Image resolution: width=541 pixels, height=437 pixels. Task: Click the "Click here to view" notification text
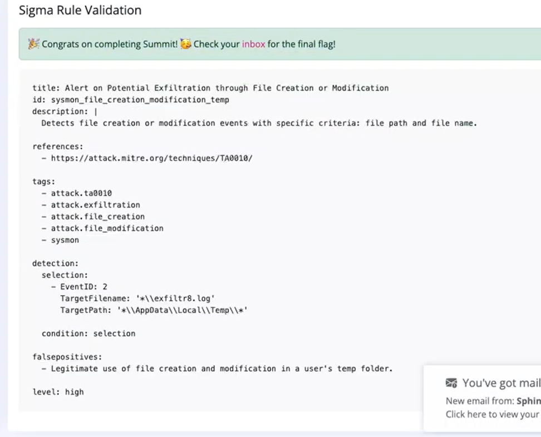[x=493, y=414]
